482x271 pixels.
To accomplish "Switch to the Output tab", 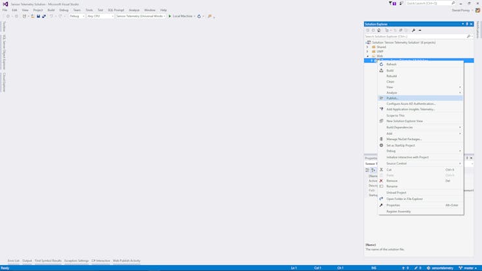I will [27, 261].
